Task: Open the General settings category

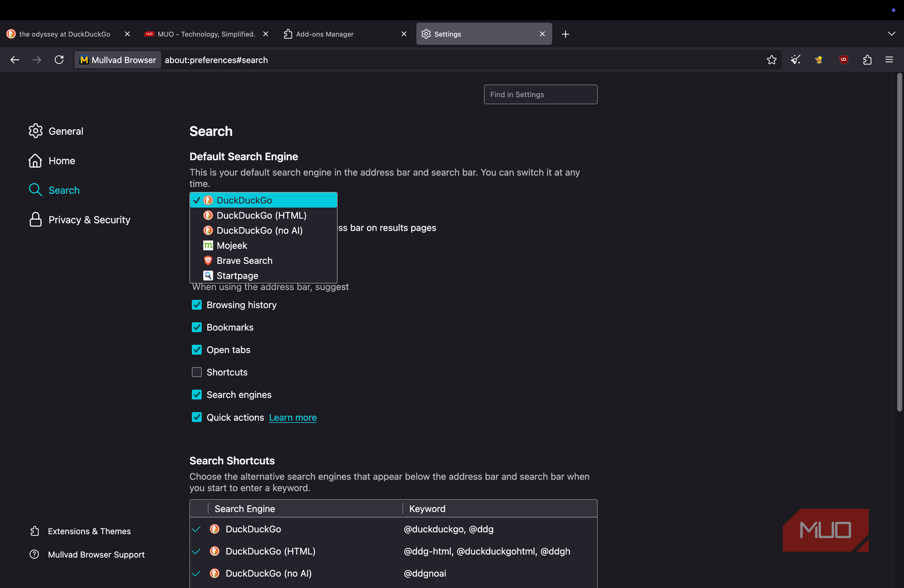Action: [x=56, y=131]
